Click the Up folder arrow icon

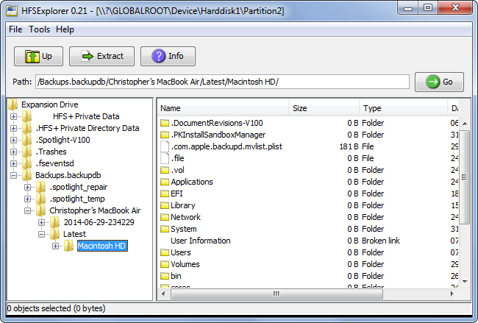[32, 57]
